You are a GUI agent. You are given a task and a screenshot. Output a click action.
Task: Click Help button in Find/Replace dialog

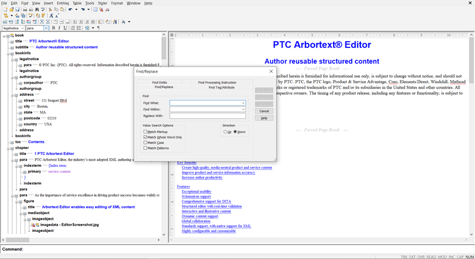click(x=264, y=118)
